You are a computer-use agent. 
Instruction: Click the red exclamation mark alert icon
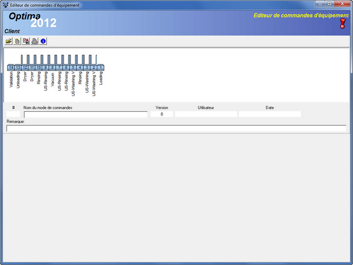click(x=343, y=24)
